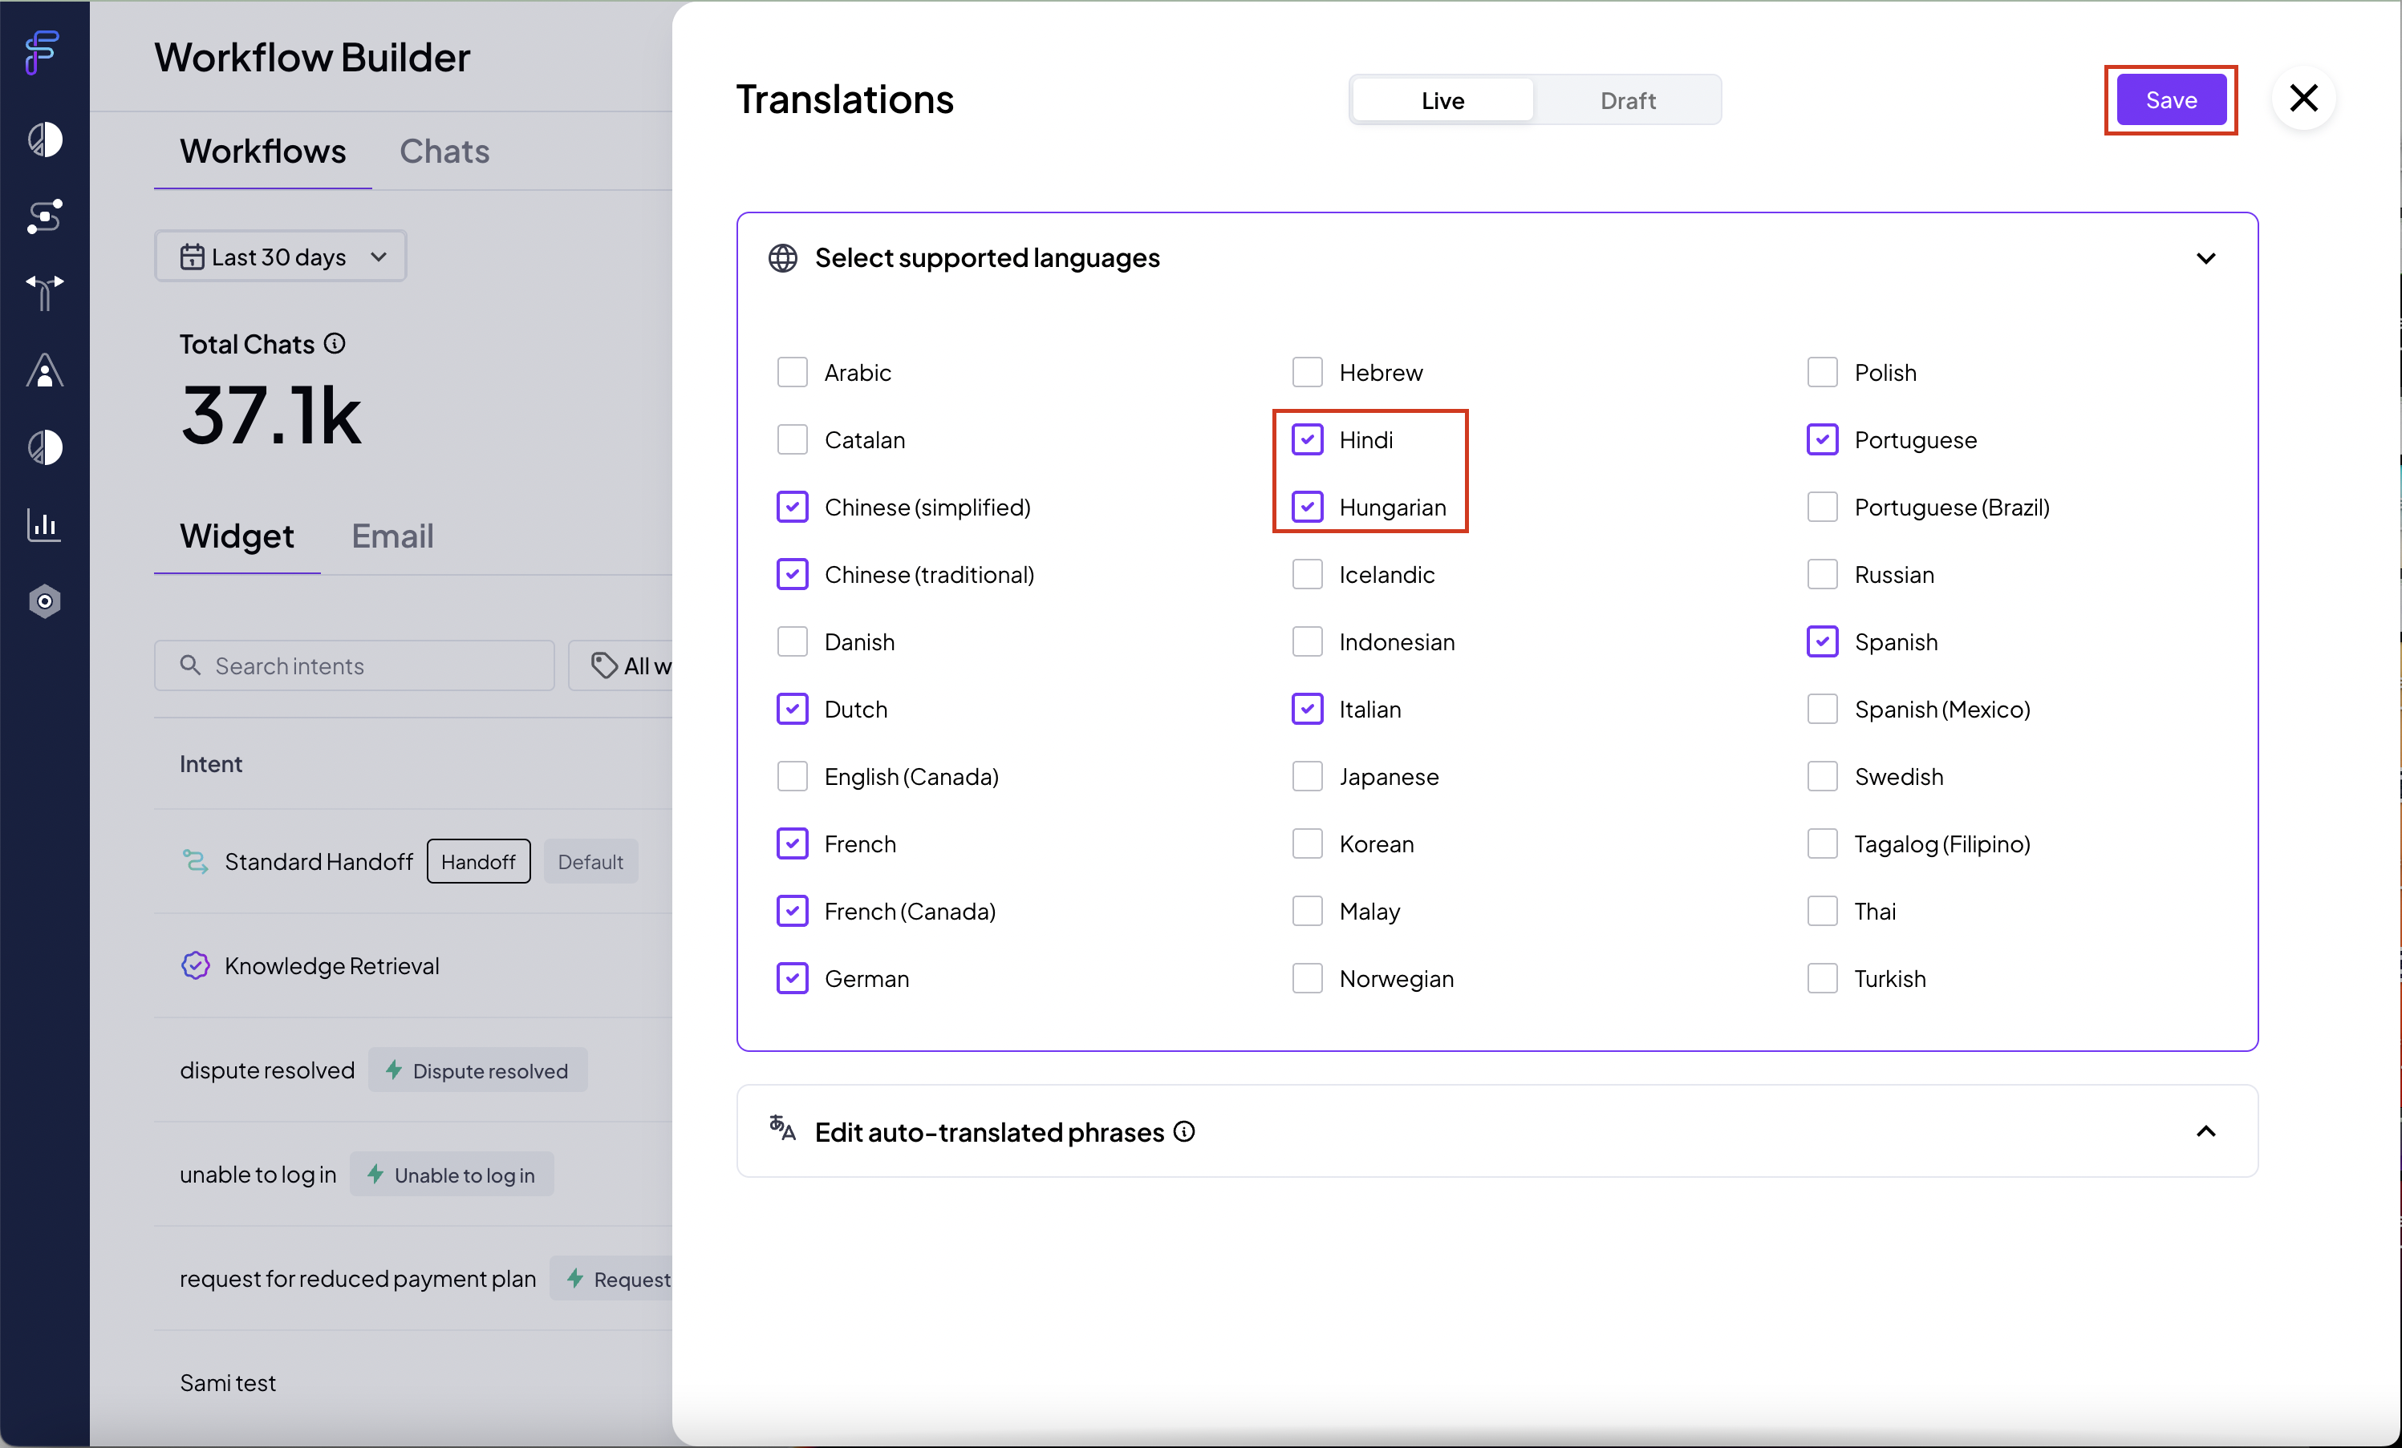
Task: Uncheck Chinese (simplified) checkbox
Action: 793,507
